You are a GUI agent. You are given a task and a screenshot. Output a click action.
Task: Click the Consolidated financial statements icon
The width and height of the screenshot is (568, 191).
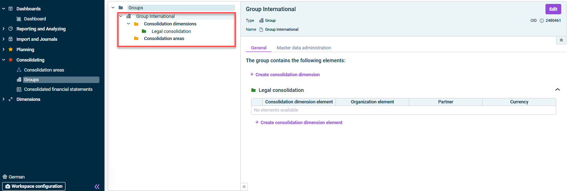tap(19, 89)
